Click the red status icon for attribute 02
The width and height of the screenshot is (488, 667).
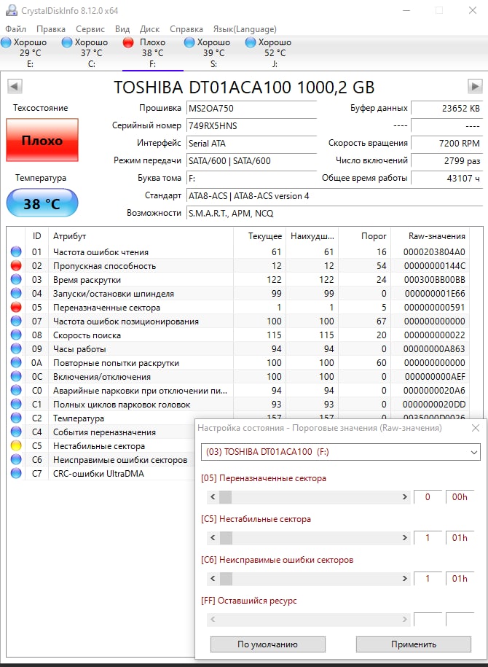point(16,266)
